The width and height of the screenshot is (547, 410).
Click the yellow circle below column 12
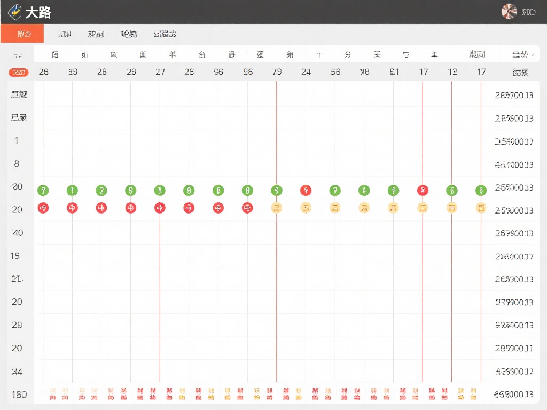(x=452, y=208)
